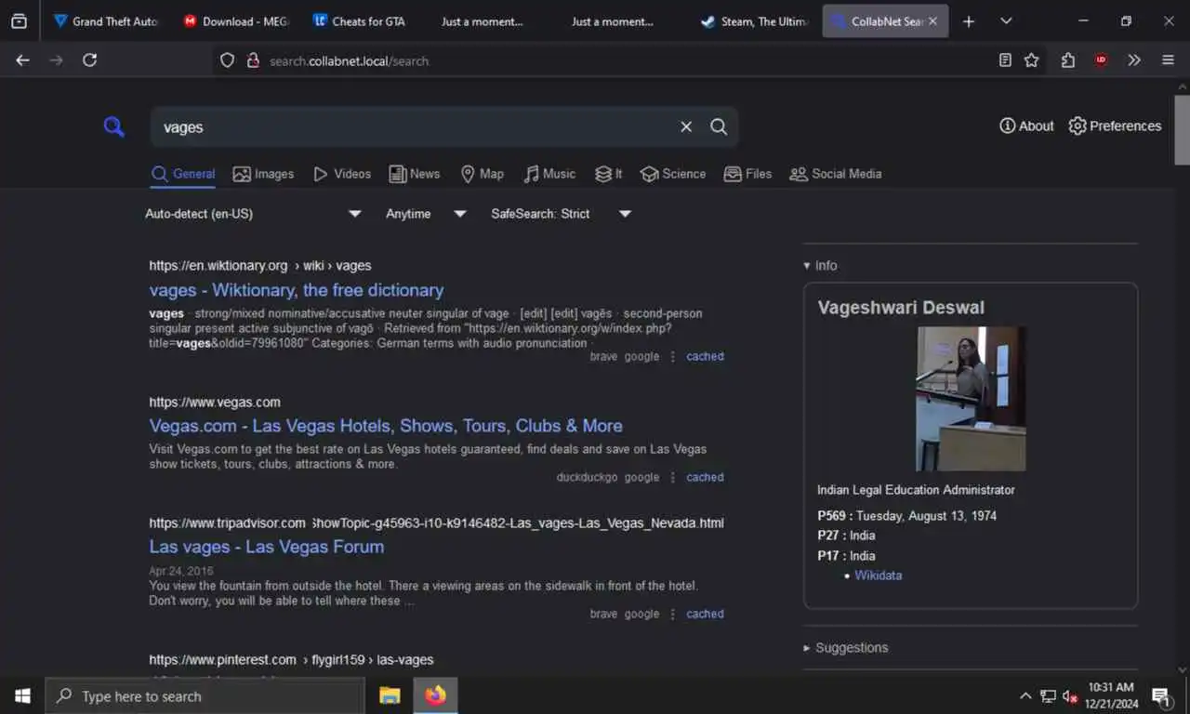Switch to Download - MEGA browser tab
The width and height of the screenshot is (1190, 714).
click(237, 21)
